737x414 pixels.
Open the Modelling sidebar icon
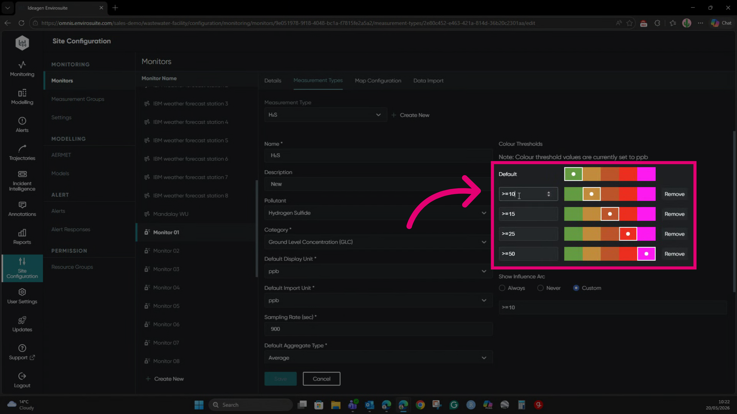pyautogui.click(x=22, y=97)
